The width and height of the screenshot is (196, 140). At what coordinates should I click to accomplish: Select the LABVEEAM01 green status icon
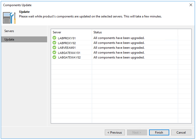point(54,48)
